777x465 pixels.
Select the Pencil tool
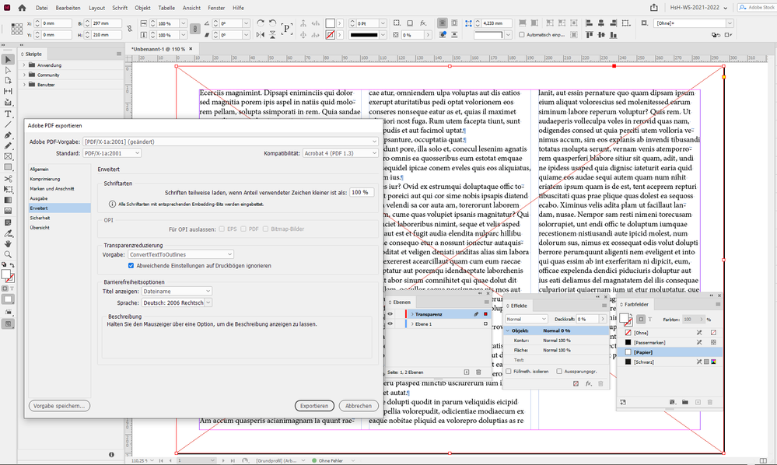[8, 145]
